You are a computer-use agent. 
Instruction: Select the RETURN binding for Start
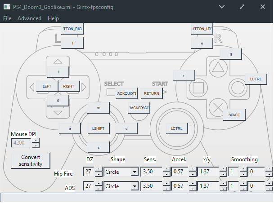coord(151,93)
